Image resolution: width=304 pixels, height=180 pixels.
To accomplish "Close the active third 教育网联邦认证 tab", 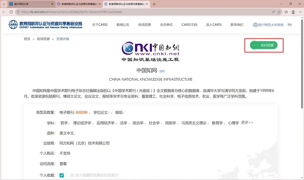I will click(x=147, y=4).
